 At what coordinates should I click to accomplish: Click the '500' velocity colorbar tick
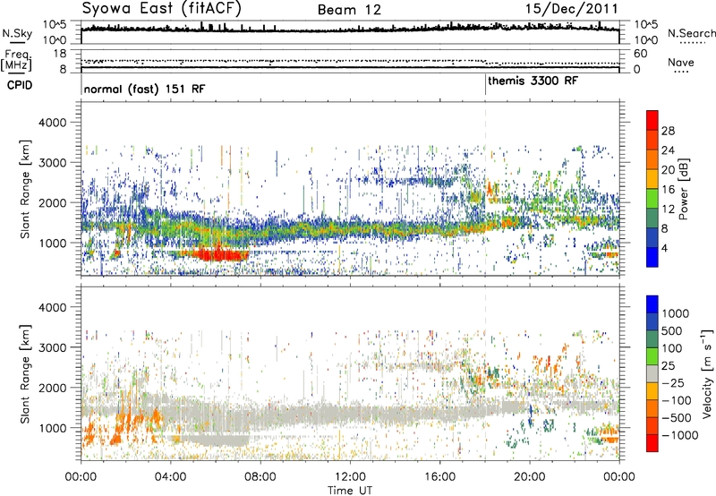(x=672, y=330)
